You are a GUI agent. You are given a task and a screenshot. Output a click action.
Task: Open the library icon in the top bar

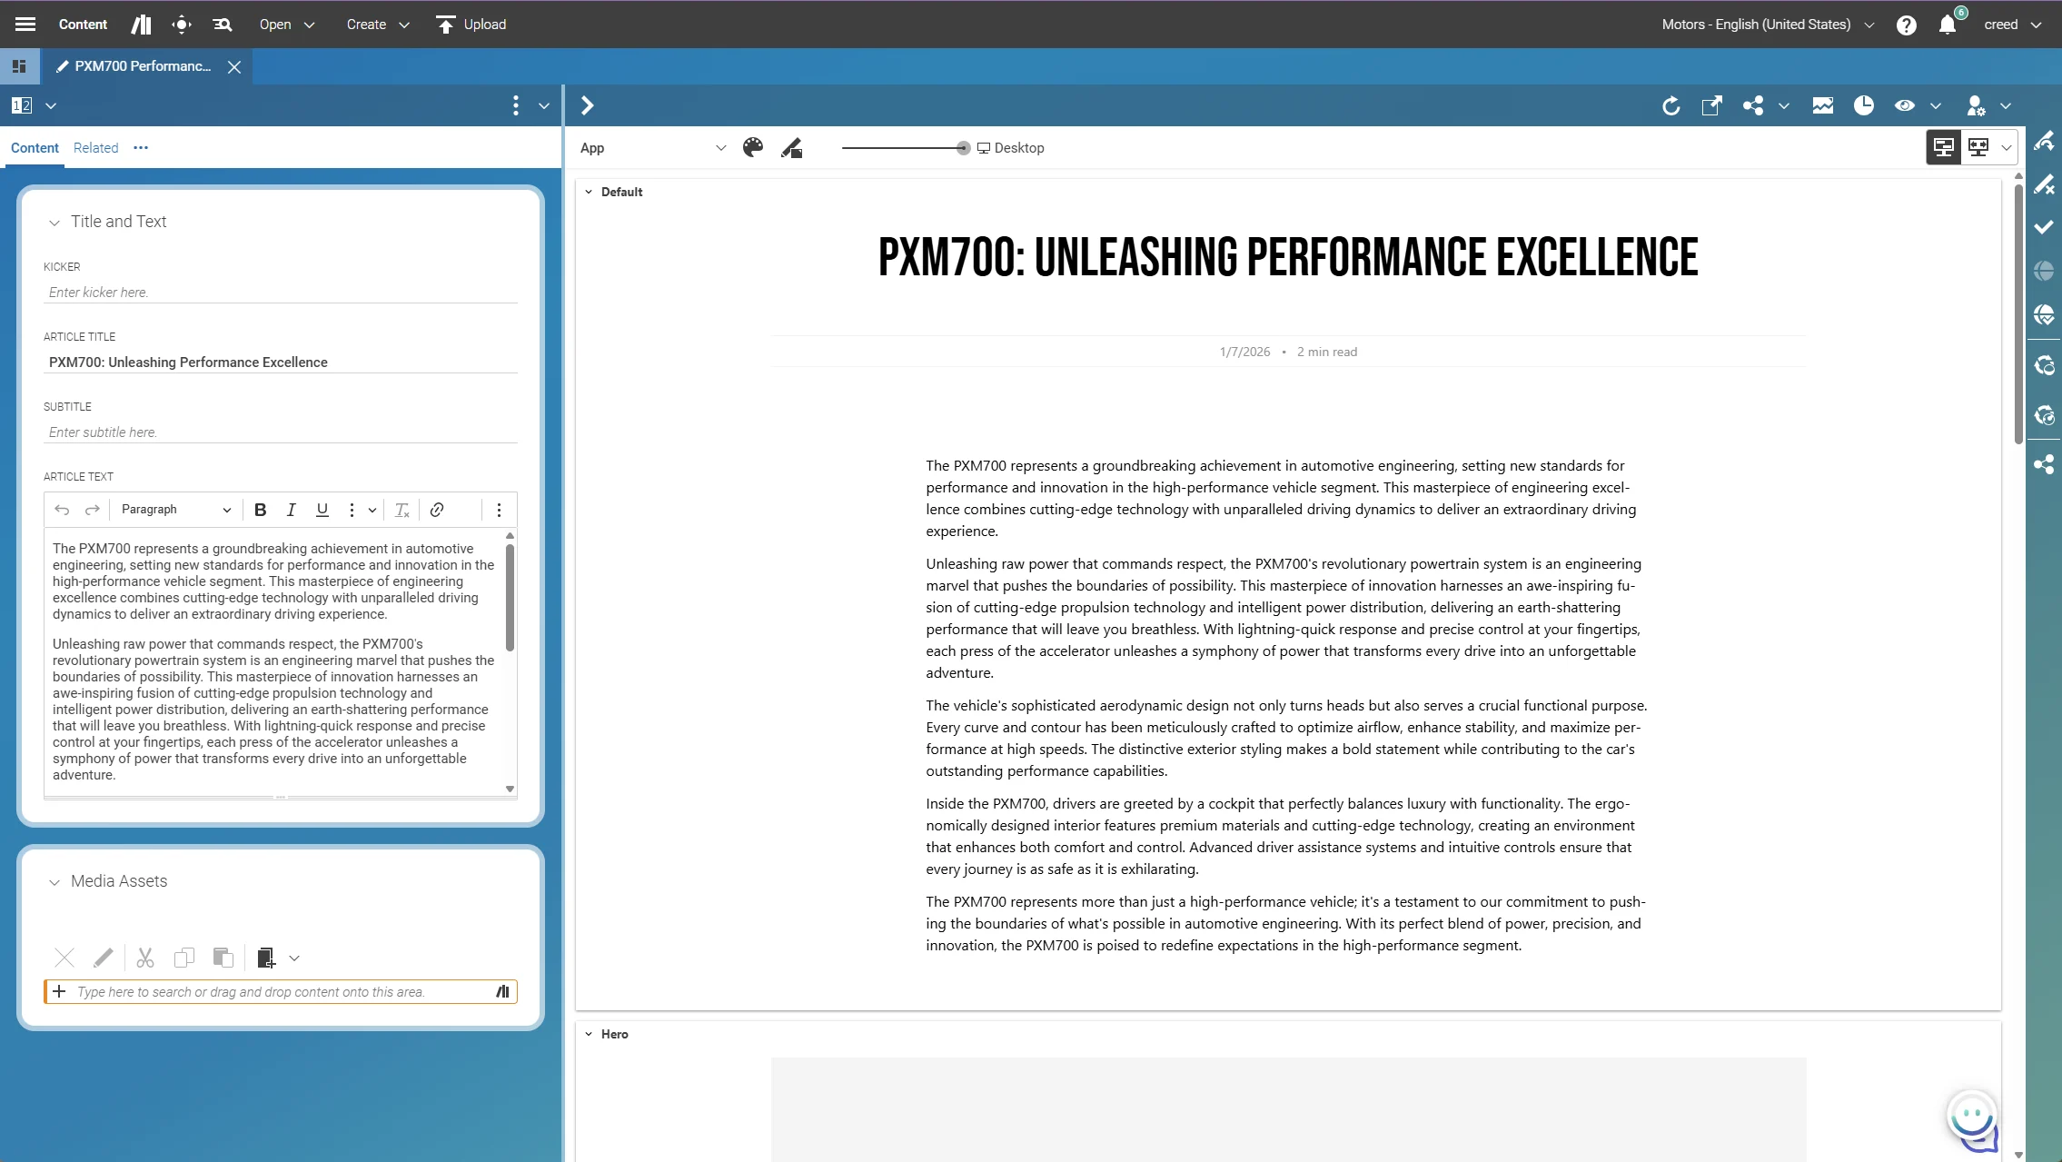tap(141, 25)
